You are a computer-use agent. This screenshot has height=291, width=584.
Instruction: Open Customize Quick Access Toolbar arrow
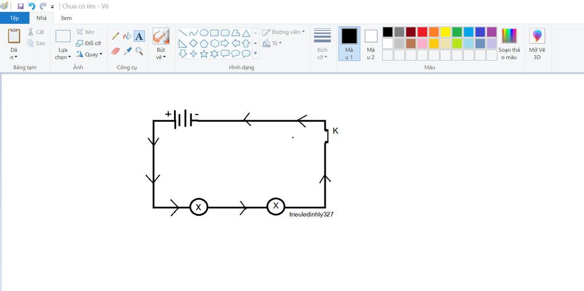52,7
